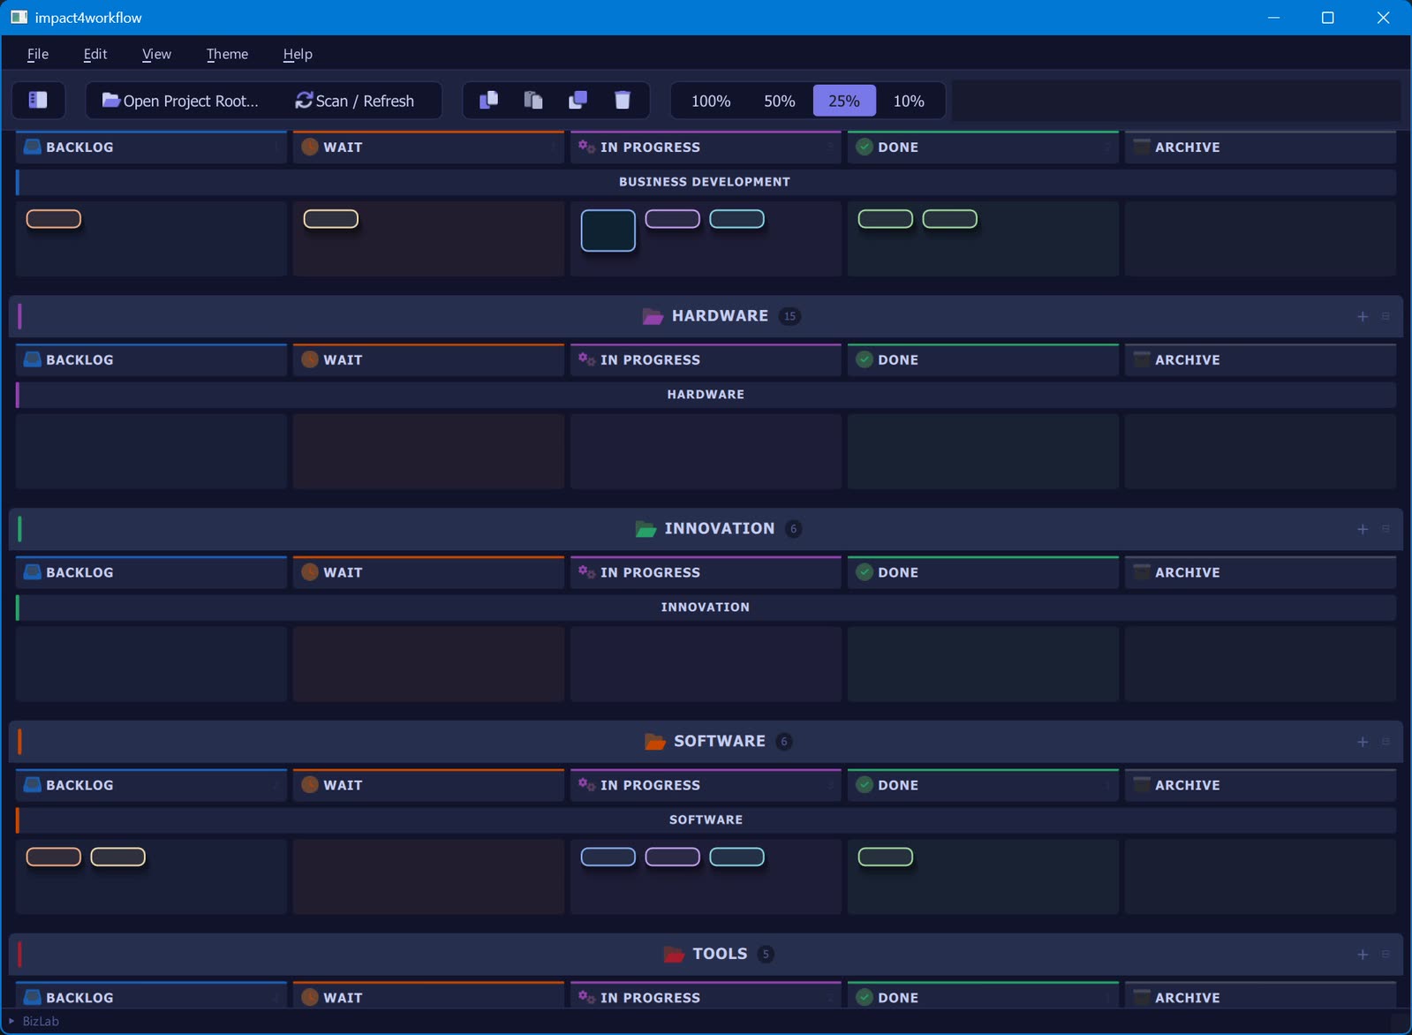
Task: Click the duplicate icon in toolbar
Action: (578, 100)
